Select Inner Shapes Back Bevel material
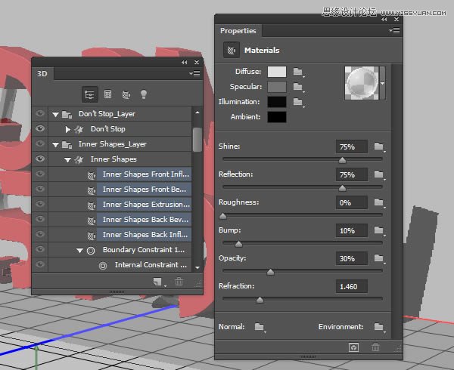 coord(144,219)
